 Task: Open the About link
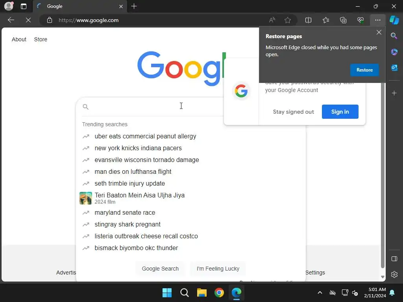(x=19, y=39)
